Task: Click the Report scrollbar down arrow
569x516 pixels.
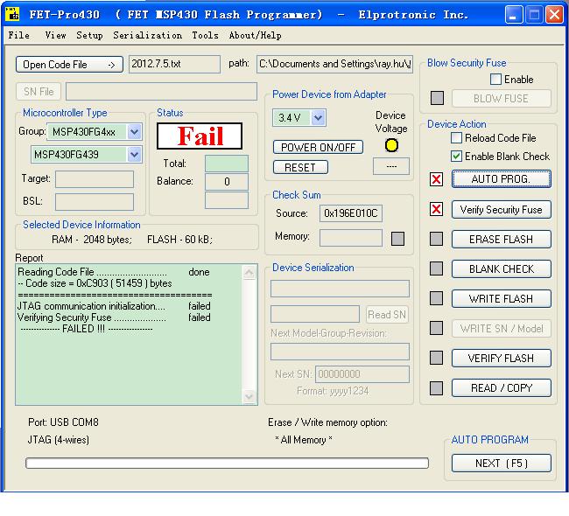Action: 249,396
